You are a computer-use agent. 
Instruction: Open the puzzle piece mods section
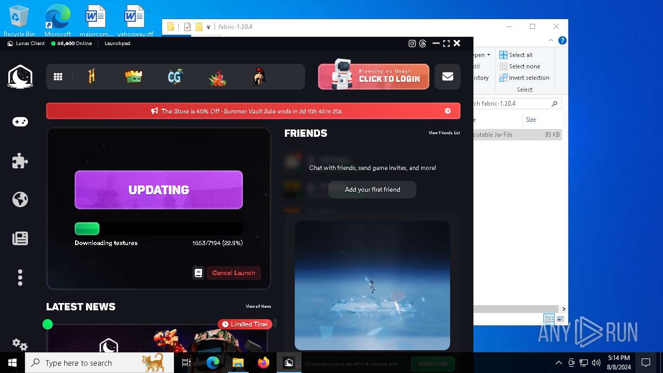(20, 161)
